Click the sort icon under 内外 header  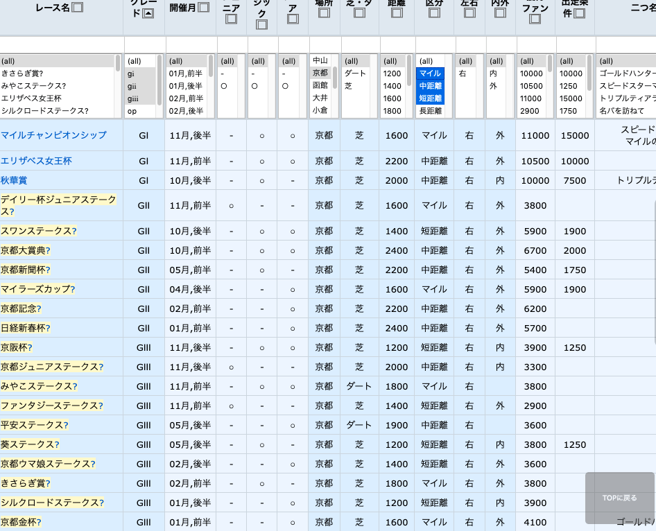coord(500,13)
